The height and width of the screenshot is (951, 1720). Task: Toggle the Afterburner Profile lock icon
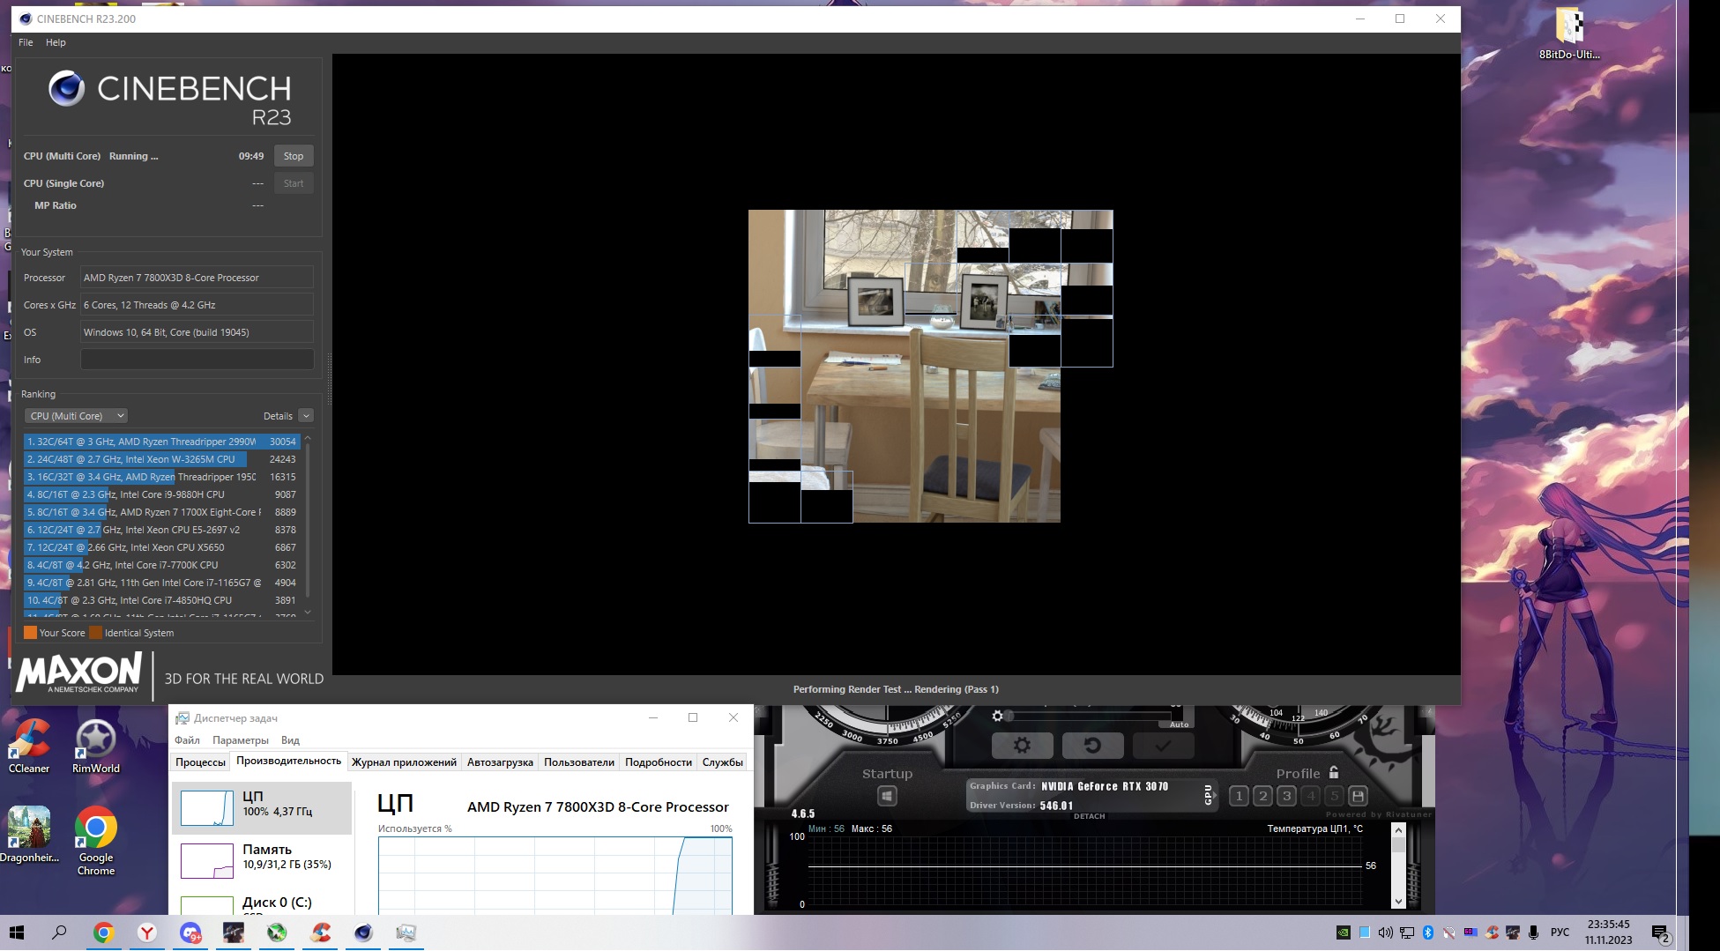coord(1334,772)
